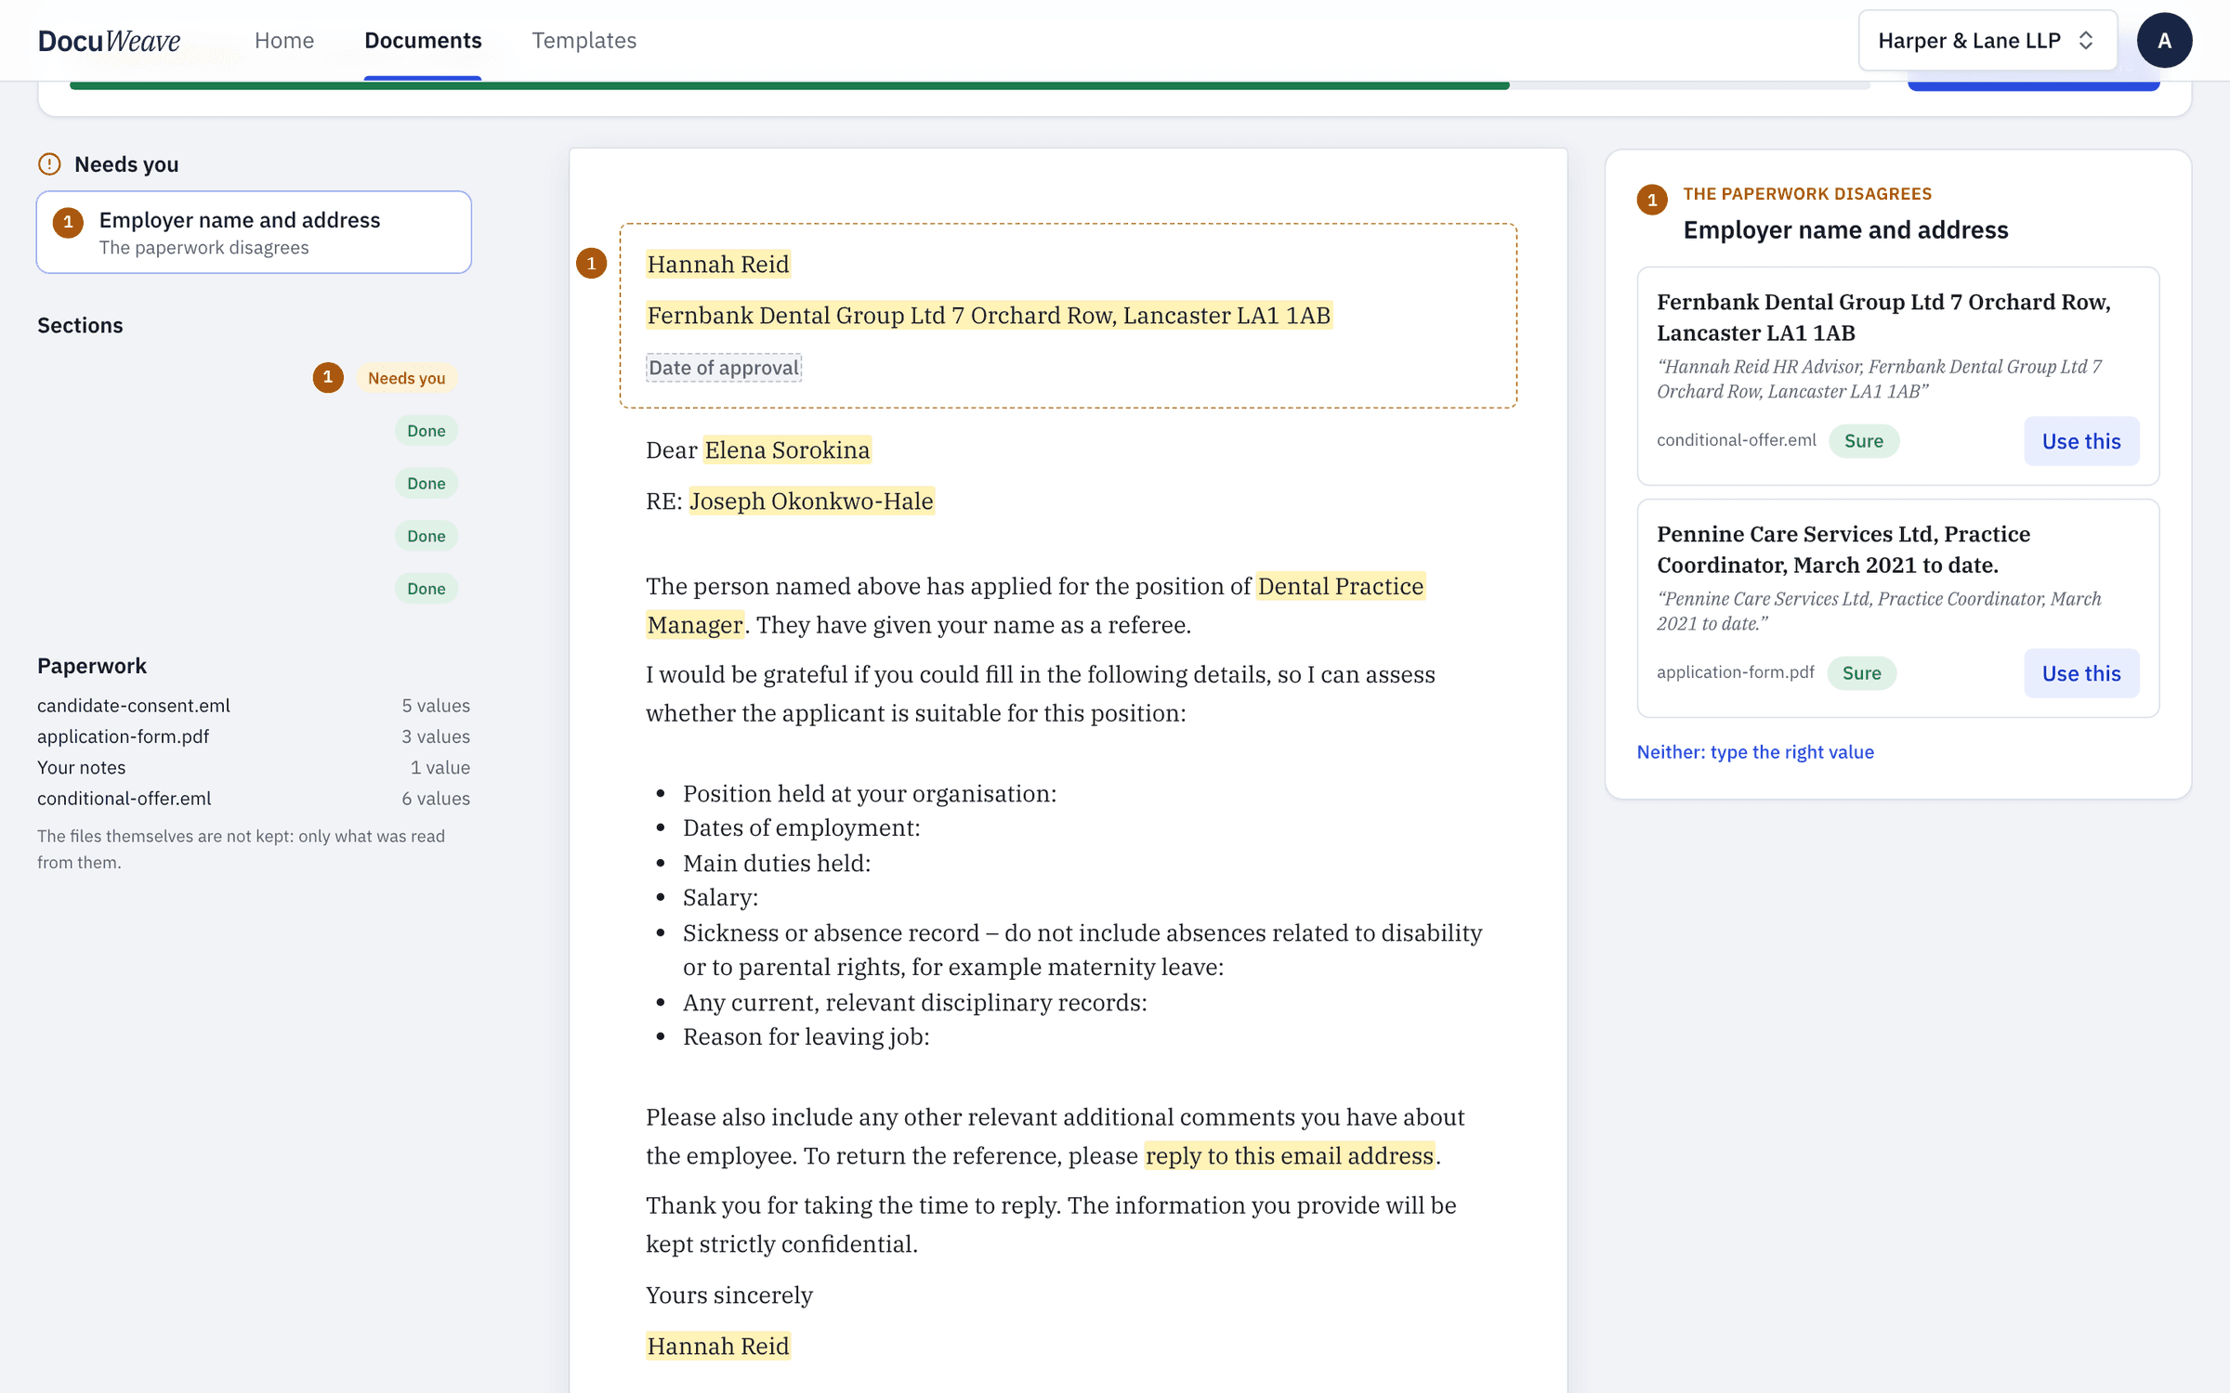Click the 3 values count

click(x=436, y=736)
